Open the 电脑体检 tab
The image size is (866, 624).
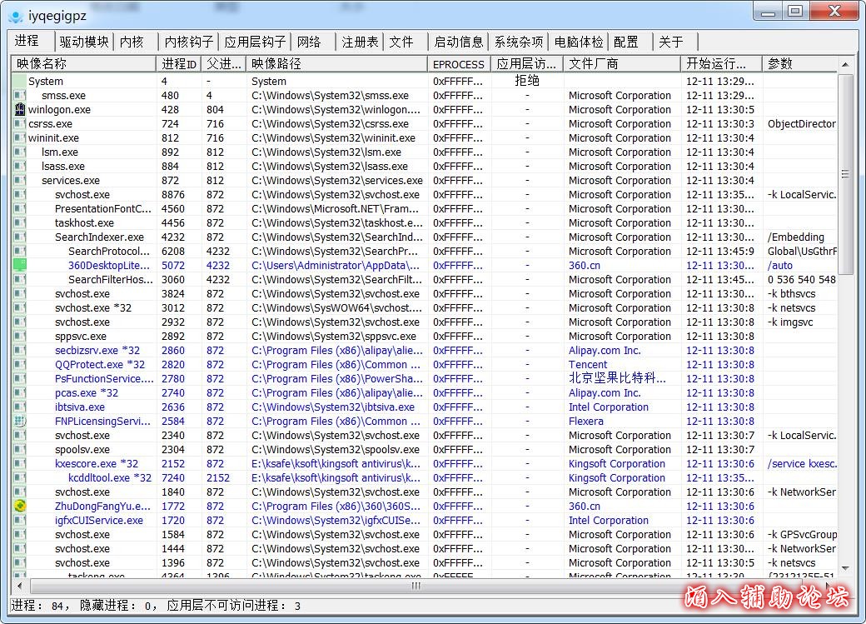point(579,42)
